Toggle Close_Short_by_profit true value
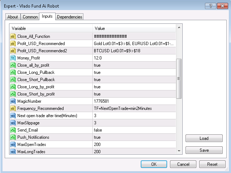Viewport: 231px width, 173px height. (134, 94)
